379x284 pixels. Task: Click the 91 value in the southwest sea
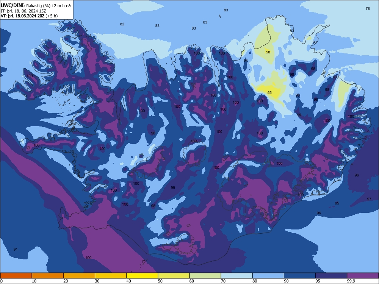coord(16,249)
